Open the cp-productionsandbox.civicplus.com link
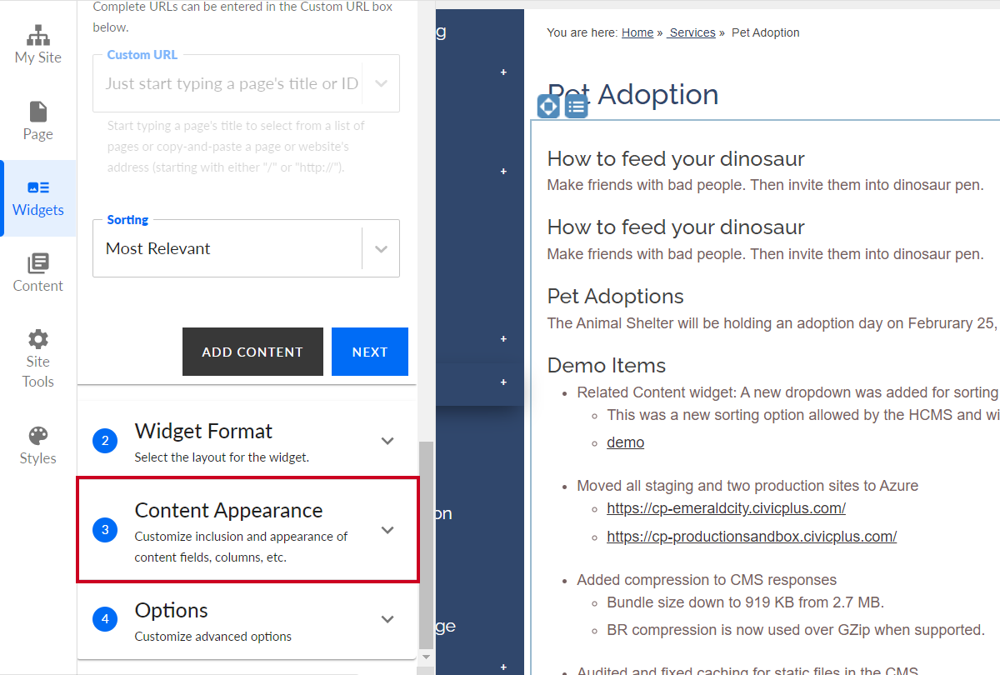1000x675 pixels. 752,537
